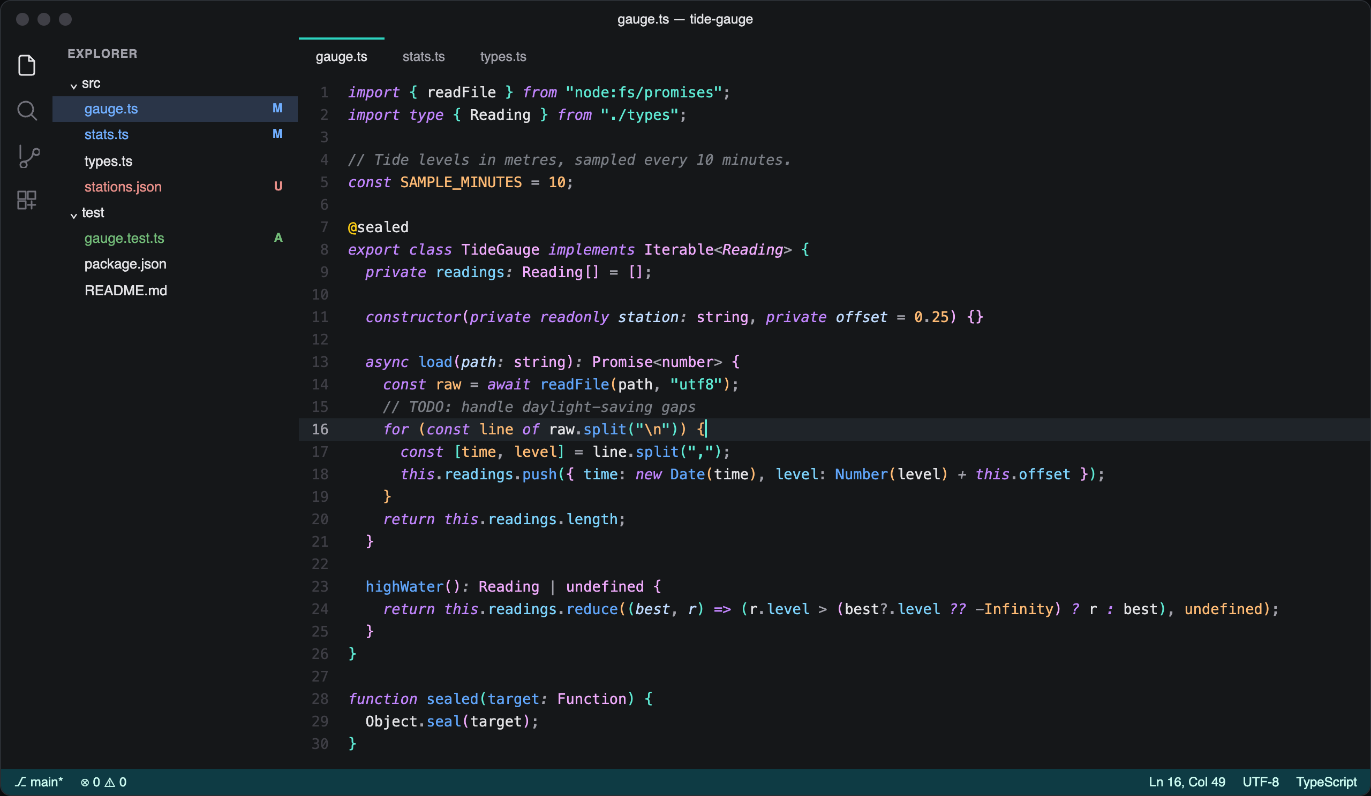Click the SAMPLE_MINUTES constant name
The height and width of the screenshot is (796, 1371).
(x=461, y=182)
